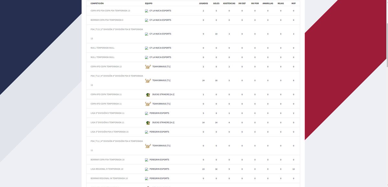Select DUCKS STRIKERS [A-2] in Liga 5ª División A row
The height and width of the screenshot is (187, 388).
[x=163, y=122]
